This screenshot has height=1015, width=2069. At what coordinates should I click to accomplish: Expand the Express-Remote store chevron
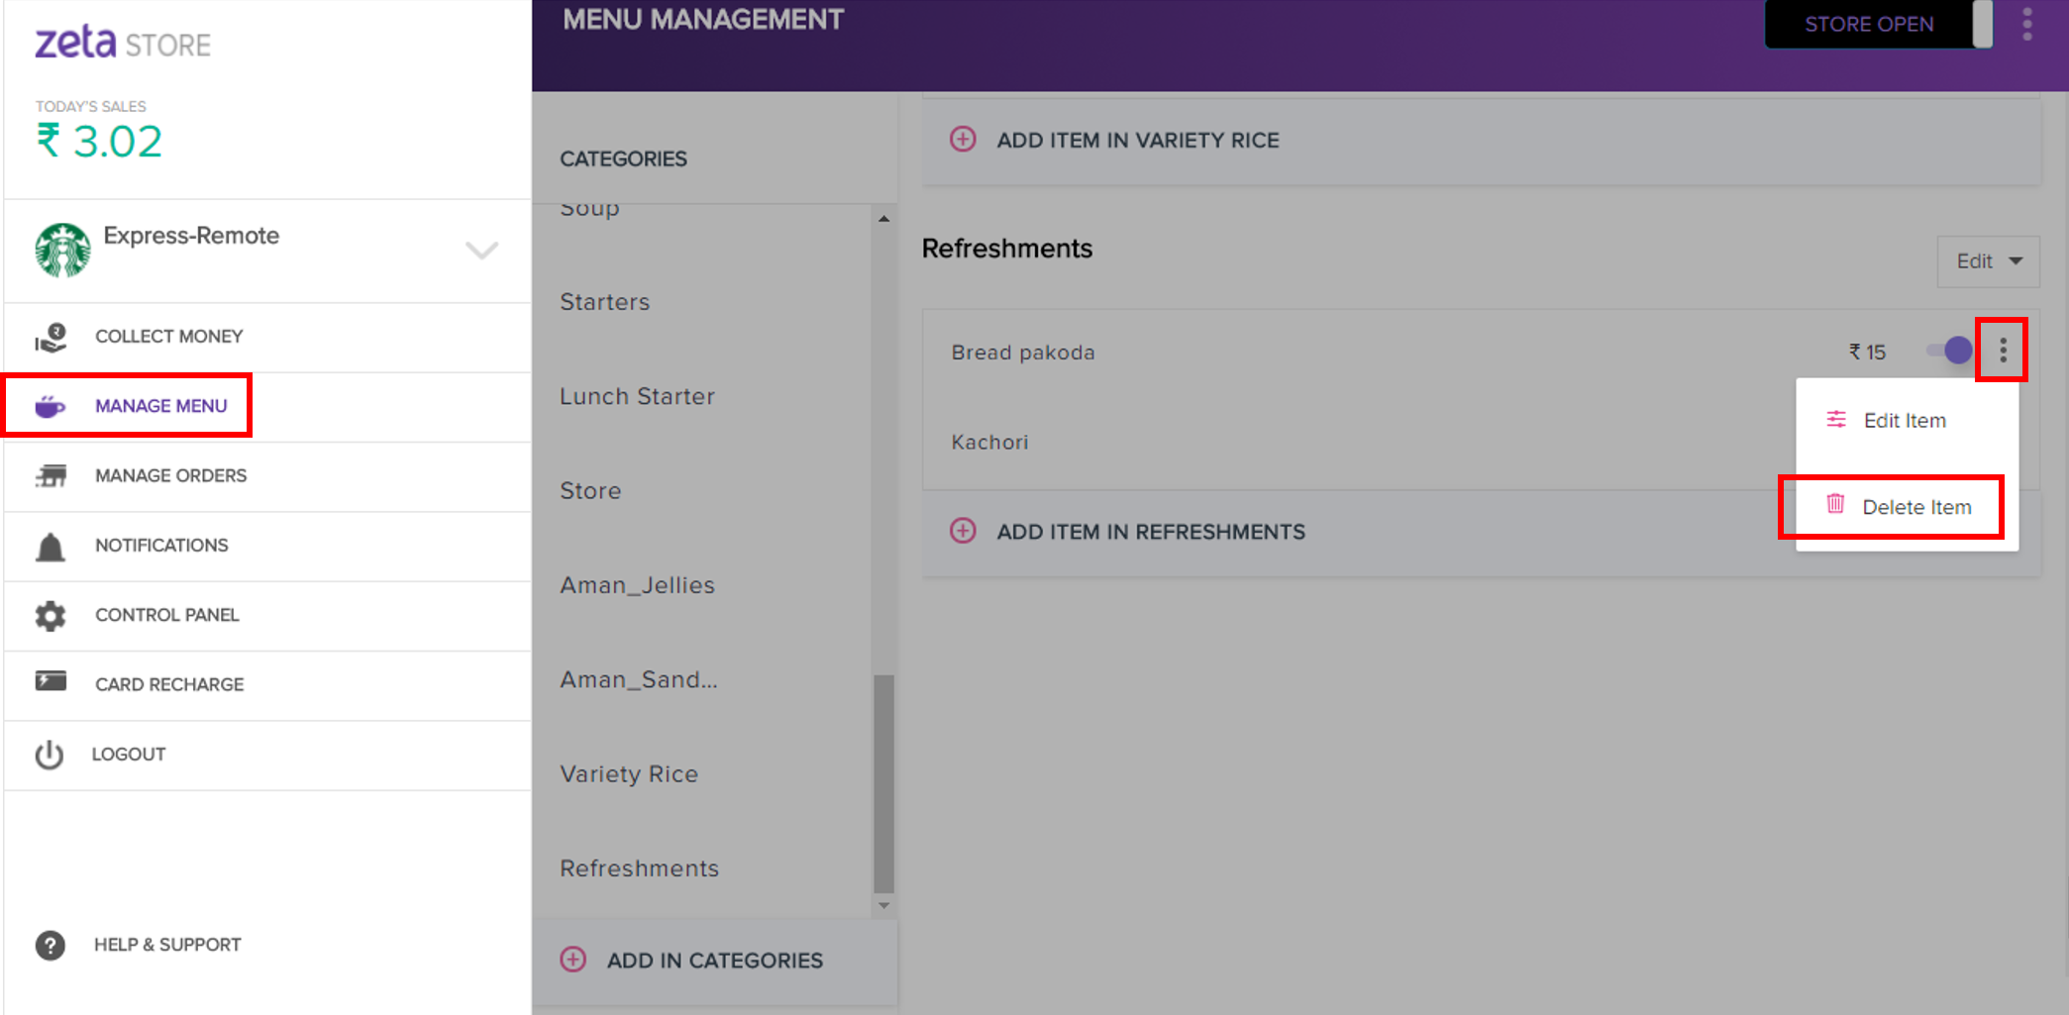[482, 250]
